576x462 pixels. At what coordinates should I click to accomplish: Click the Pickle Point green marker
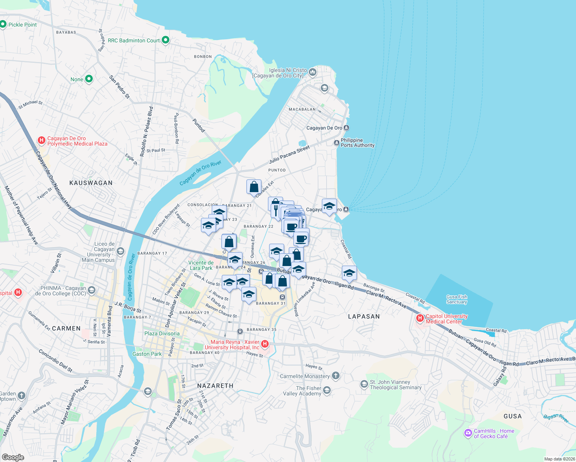[3, 24]
